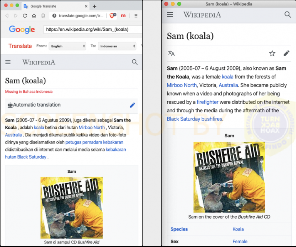Open Wikipedia menu in translated page

click(x=8, y=62)
